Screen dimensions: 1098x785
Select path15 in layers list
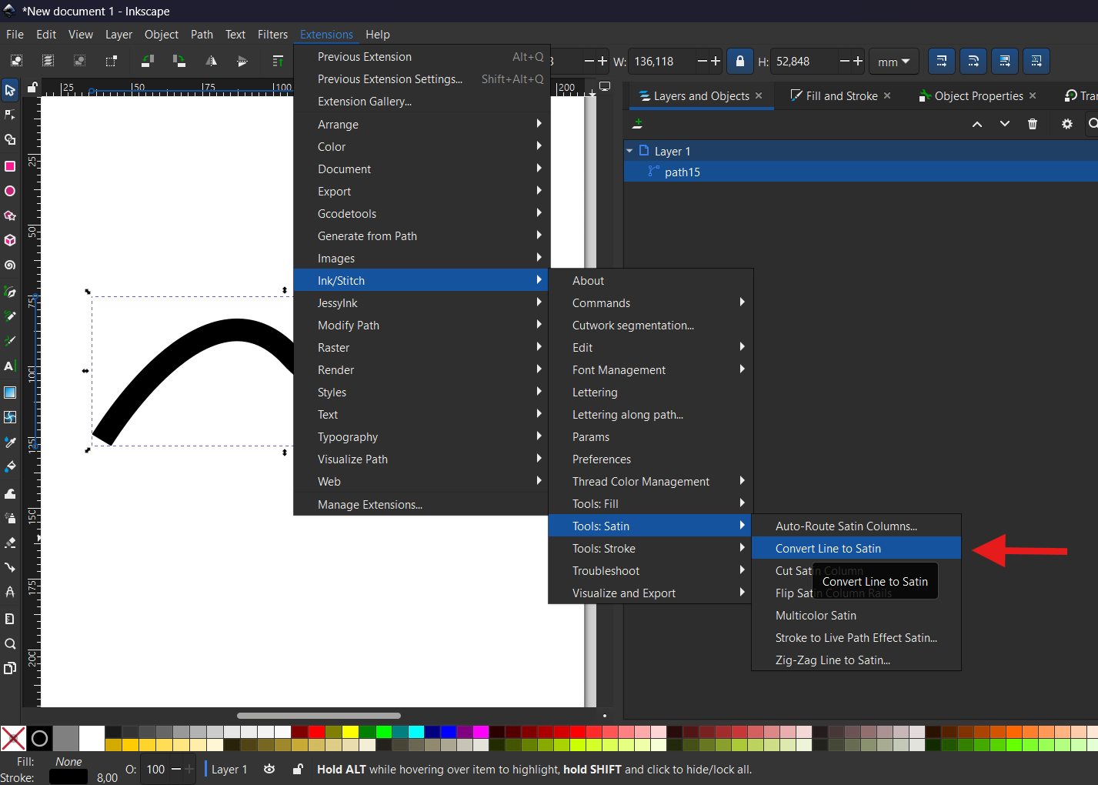pyautogui.click(x=861, y=172)
